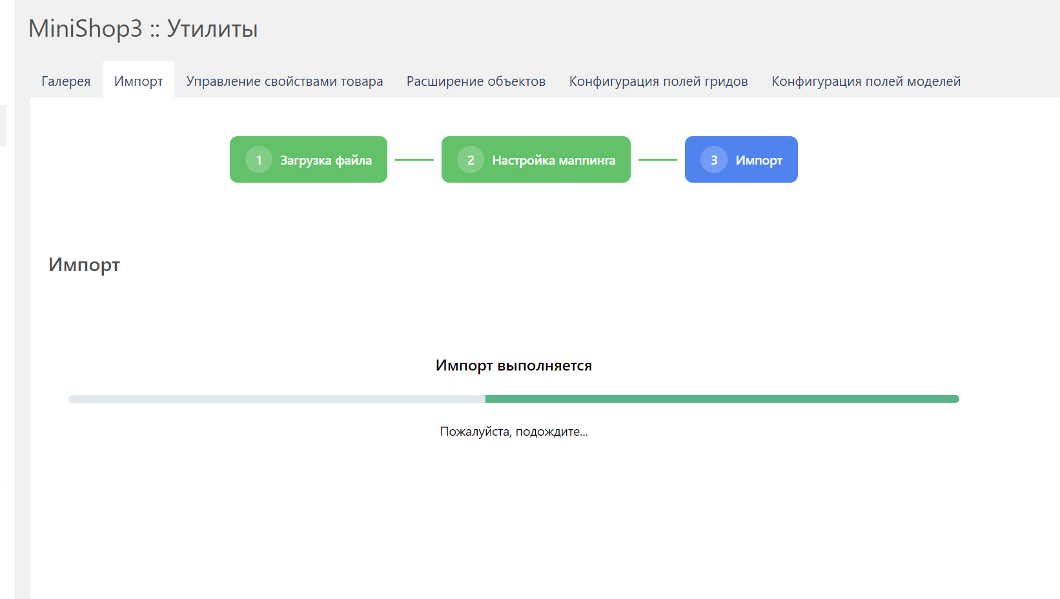The width and height of the screenshot is (1060, 599).
Task: Click the Импорт label in blue step
Action: coord(759,160)
